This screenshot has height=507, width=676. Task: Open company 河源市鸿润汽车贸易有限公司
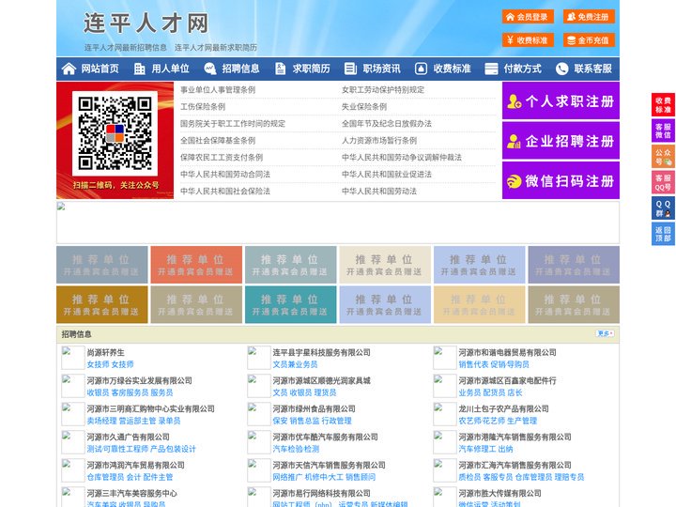pos(135,465)
